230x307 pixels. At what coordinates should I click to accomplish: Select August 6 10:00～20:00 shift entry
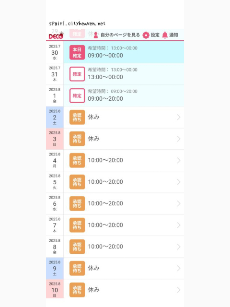(x=124, y=203)
